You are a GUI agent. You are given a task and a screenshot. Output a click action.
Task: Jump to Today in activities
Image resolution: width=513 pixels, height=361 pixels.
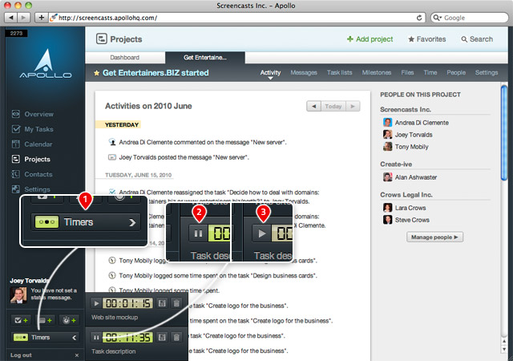click(333, 106)
